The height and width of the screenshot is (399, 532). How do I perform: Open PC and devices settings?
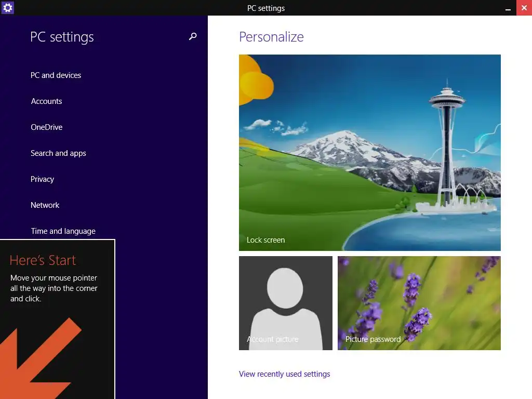[x=56, y=75]
